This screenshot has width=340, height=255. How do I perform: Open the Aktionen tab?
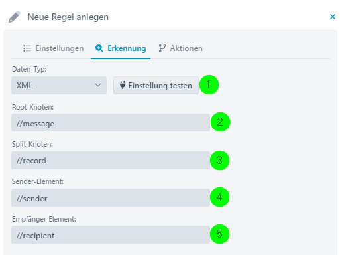pos(180,48)
